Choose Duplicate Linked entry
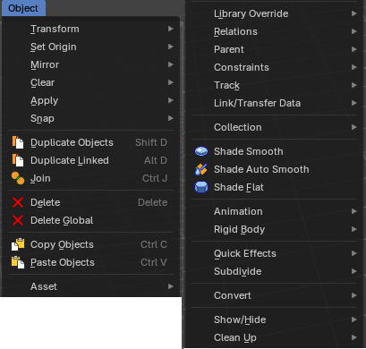Viewport: 366px width, 349px height. [91, 160]
